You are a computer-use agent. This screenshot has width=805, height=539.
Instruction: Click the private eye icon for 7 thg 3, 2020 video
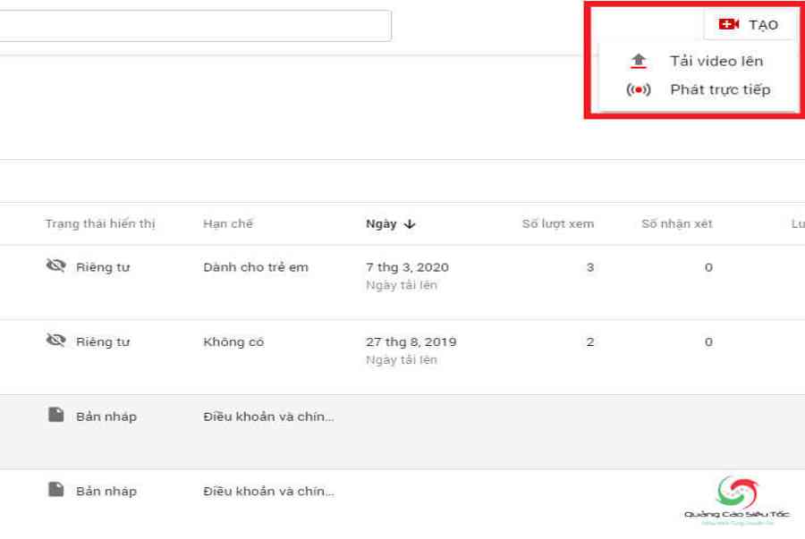pyautogui.click(x=56, y=266)
